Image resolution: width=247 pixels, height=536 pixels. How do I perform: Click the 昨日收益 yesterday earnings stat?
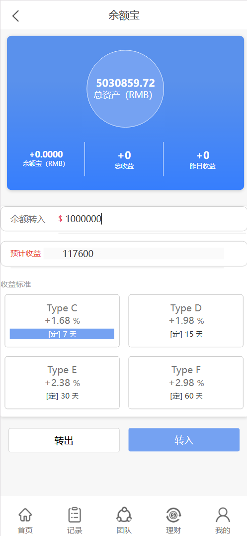[203, 159]
